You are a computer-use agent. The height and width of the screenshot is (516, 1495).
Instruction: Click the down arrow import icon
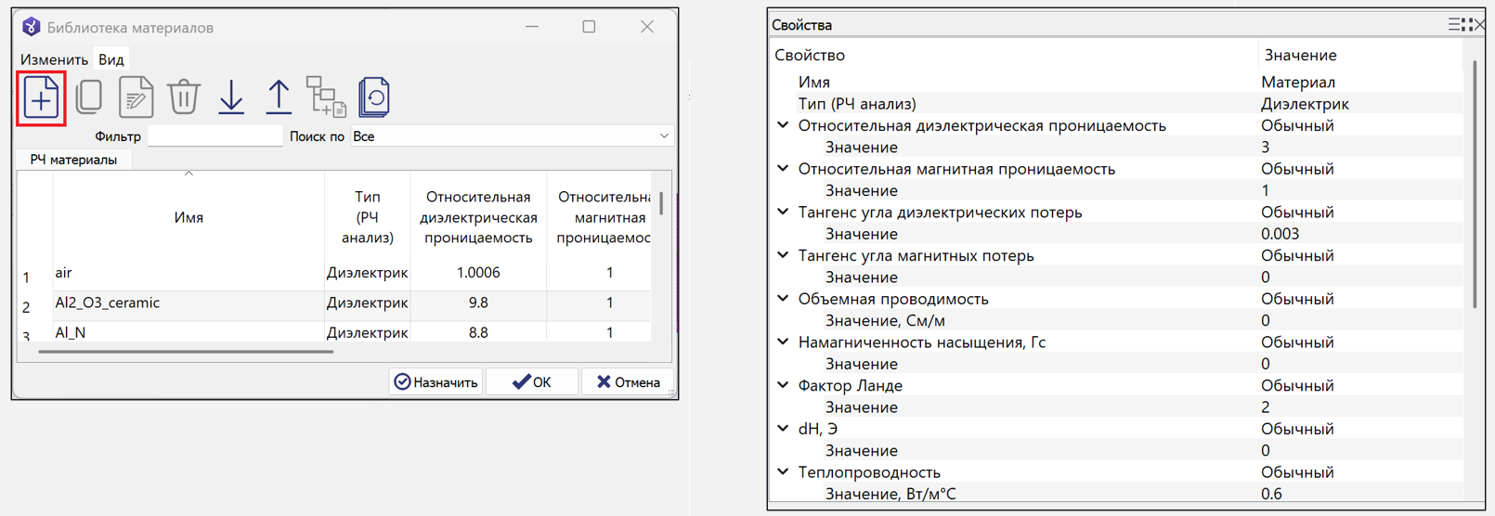coord(231,97)
